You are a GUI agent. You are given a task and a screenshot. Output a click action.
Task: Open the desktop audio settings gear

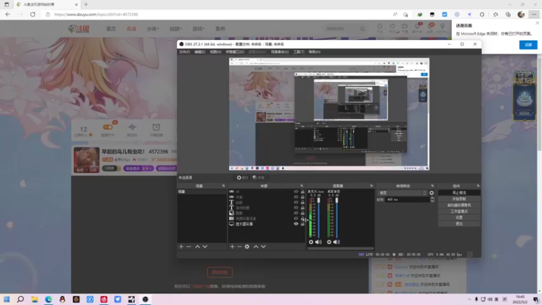(329, 242)
